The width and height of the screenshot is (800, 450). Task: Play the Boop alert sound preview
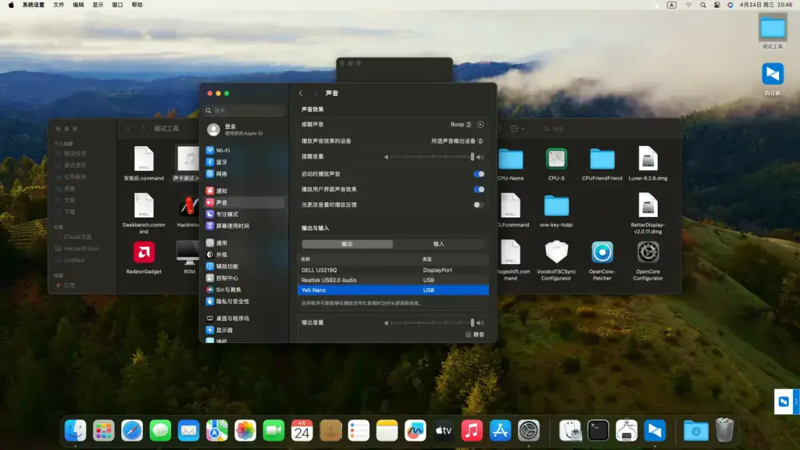pyautogui.click(x=480, y=124)
